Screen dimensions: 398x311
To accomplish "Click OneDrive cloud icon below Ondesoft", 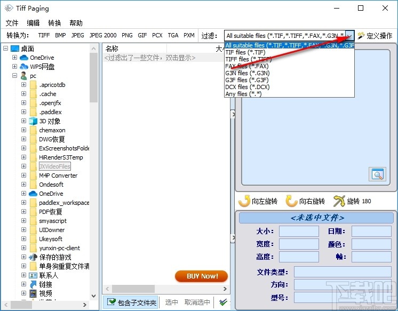I will click(33, 194).
